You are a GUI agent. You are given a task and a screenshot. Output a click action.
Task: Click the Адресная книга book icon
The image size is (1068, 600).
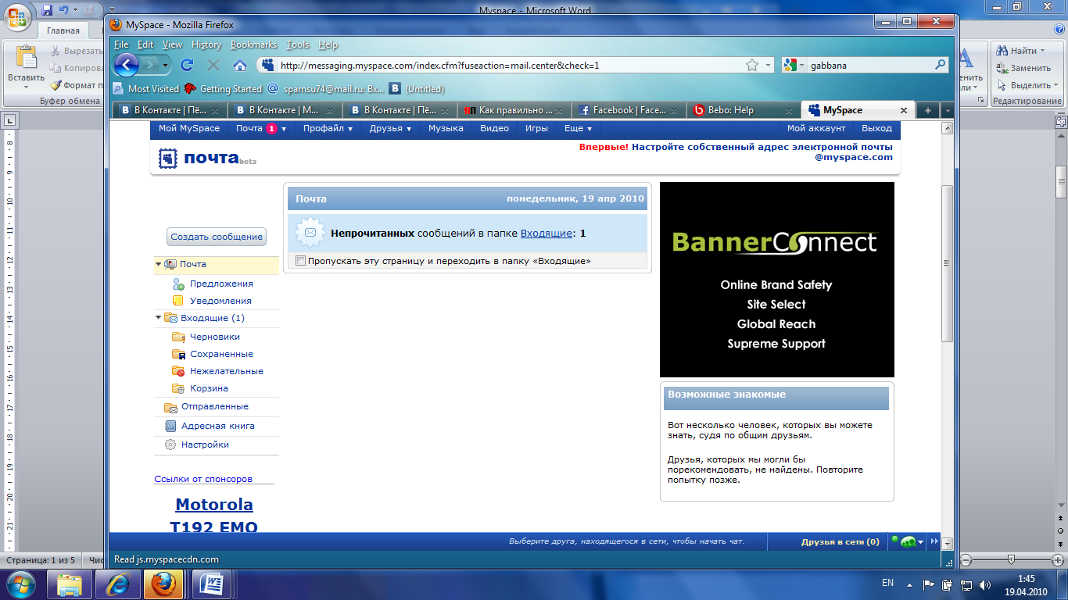tap(170, 426)
